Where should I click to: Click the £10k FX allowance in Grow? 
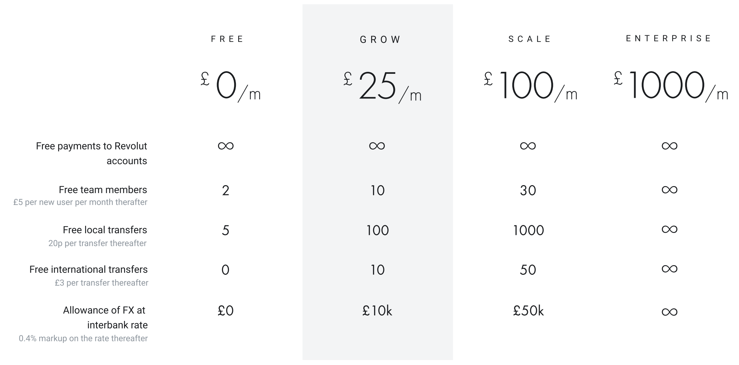click(x=377, y=311)
